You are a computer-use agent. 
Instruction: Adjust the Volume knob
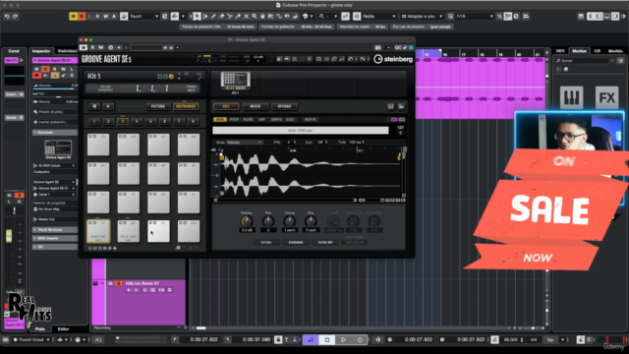247,220
